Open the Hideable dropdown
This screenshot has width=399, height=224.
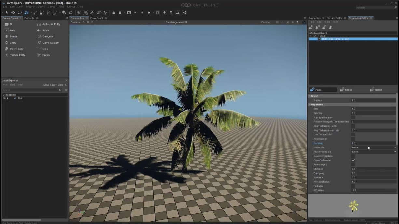[374, 147]
